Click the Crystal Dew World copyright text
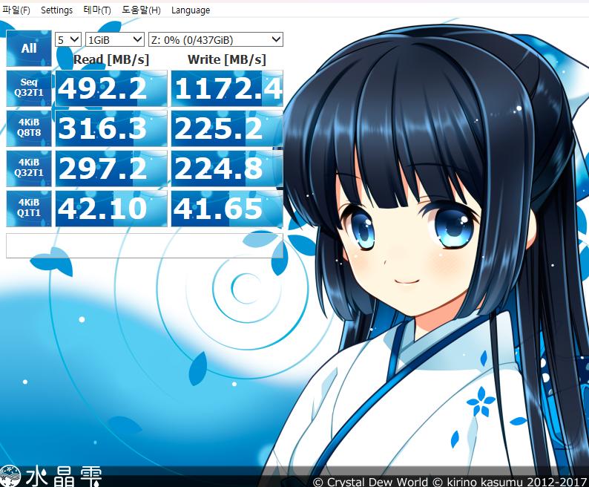Image resolution: width=589 pixels, height=487 pixels. [450, 482]
